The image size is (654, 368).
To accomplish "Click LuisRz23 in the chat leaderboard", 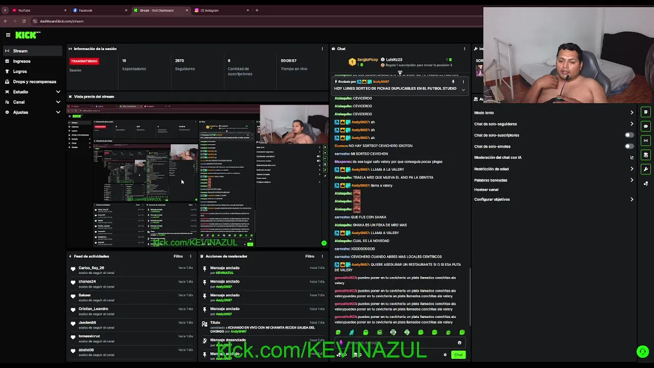I will [x=394, y=60].
